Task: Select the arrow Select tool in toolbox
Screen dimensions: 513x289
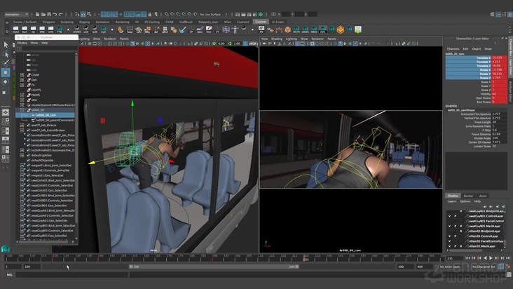Action: click(5, 44)
